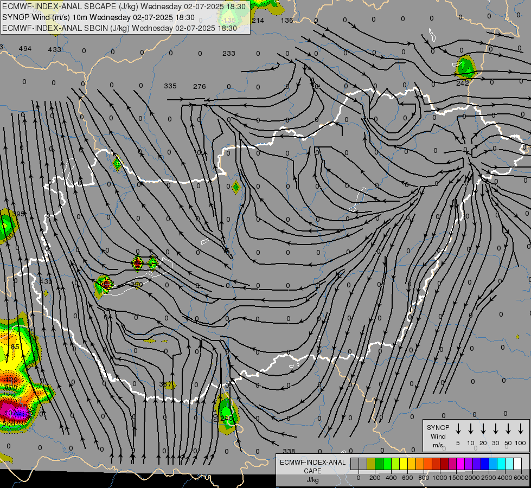Click the SYNOP Wind 10m title line
The image size is (531, 488).
tap(98, 17)
